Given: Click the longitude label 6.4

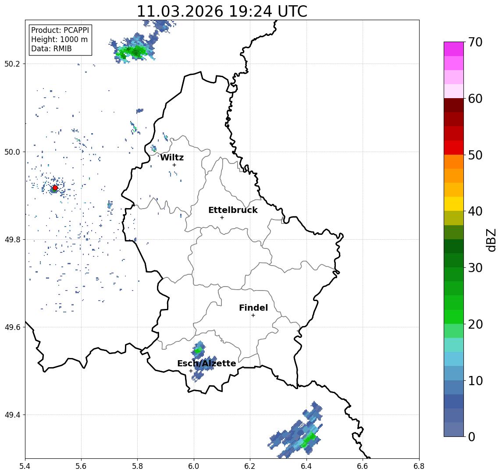Looking at the screenshot, I should [x=306, y=466].
